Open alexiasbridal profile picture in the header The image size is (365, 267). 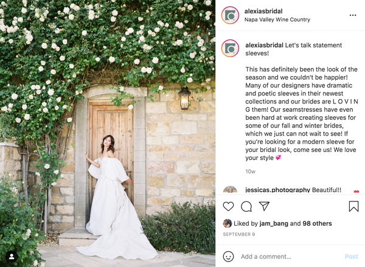[230, 15]
